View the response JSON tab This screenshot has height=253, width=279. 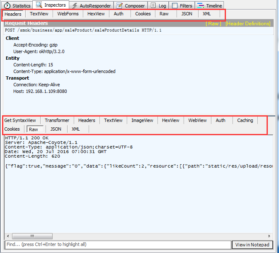coord(56,129)
